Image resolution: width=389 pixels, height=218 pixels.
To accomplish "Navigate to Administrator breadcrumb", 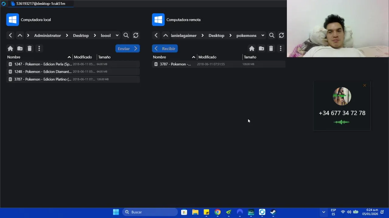I will [47, 35].
